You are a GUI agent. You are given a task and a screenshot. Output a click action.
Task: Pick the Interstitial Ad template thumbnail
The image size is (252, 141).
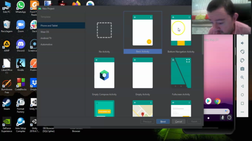tap(104, 108)
